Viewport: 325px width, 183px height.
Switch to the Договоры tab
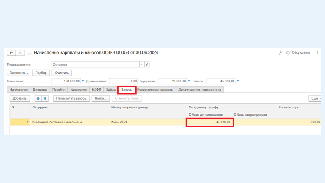pyautogui.click(x=40, y=90)
